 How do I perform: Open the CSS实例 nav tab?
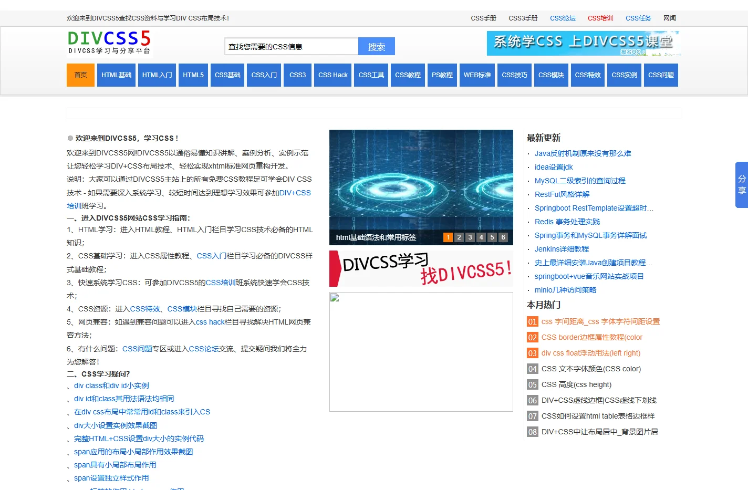[x=625, y=75]
